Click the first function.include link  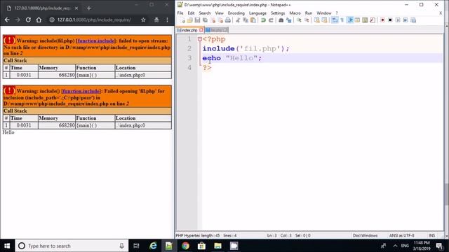96,41
